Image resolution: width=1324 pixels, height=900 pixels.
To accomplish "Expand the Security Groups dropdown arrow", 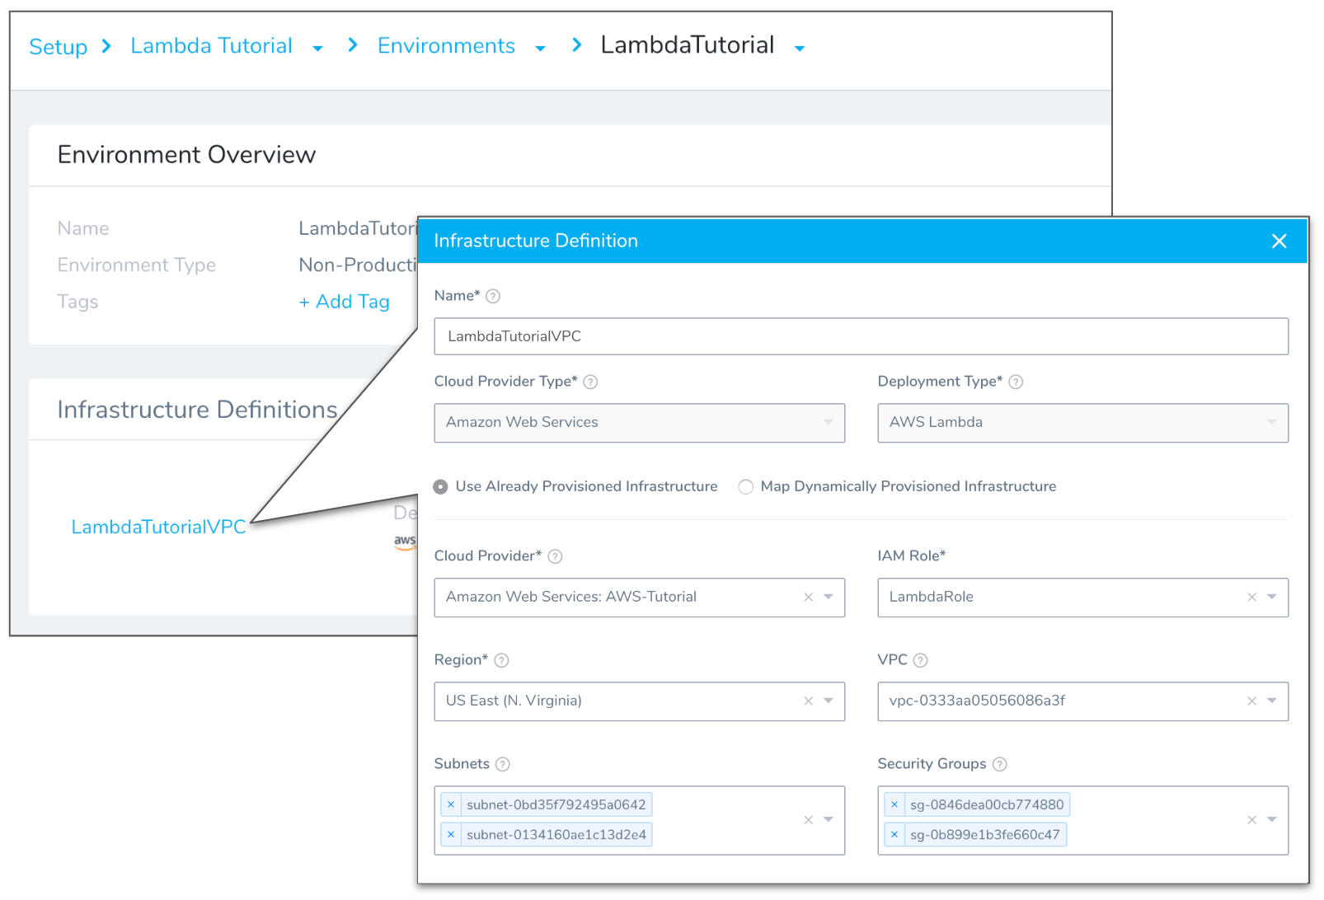I will [1271, 819].
